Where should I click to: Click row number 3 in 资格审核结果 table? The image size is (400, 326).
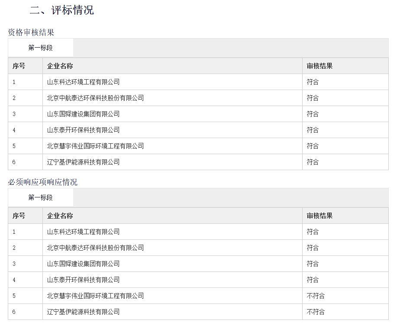pos(14,114)
